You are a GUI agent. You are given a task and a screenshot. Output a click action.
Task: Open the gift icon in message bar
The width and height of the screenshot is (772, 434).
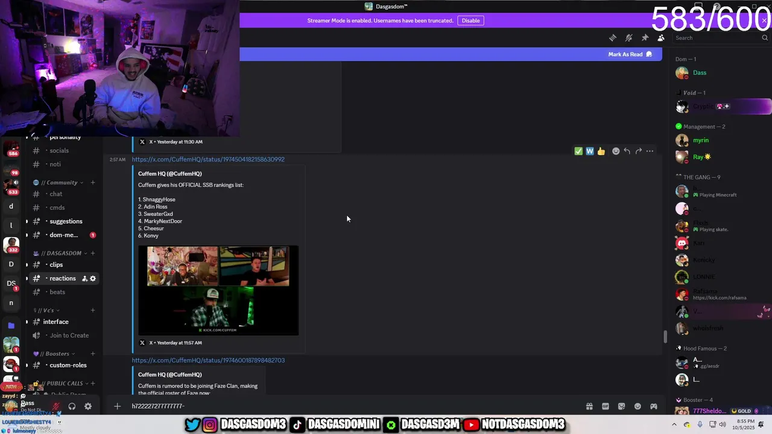click(589, 406)
